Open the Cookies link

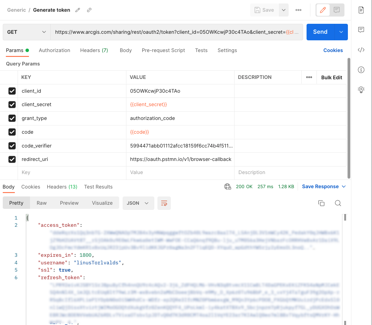click(333, 50)
